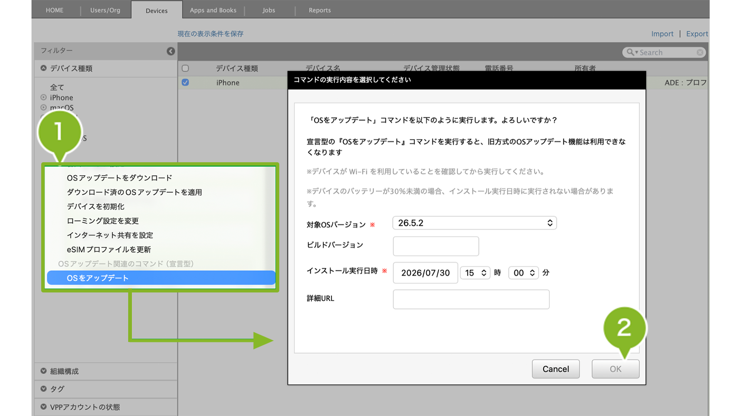The height and width of the screenshot is (416, 740).
Task: Click the ビルドバージョン input field
Action: click(436, 246)
